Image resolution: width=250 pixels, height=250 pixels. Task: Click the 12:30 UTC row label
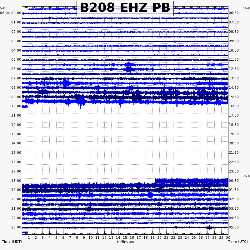click(x=234, y=69)
